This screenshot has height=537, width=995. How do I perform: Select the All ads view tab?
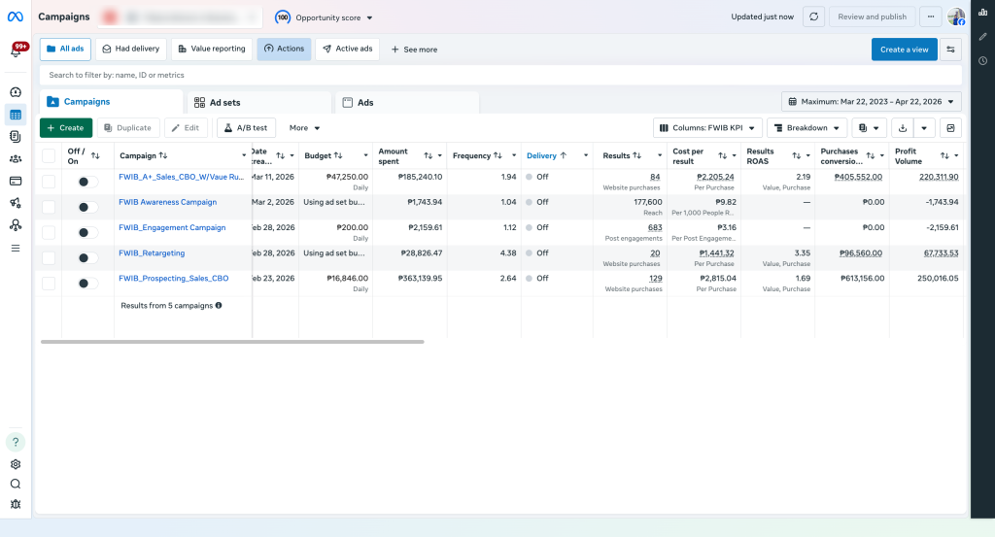pyautogui.click(x=65, y=49)
